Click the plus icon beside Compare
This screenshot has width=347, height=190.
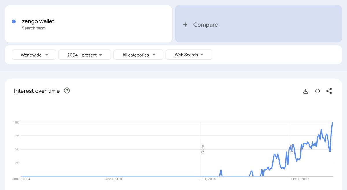pos(185,25)
